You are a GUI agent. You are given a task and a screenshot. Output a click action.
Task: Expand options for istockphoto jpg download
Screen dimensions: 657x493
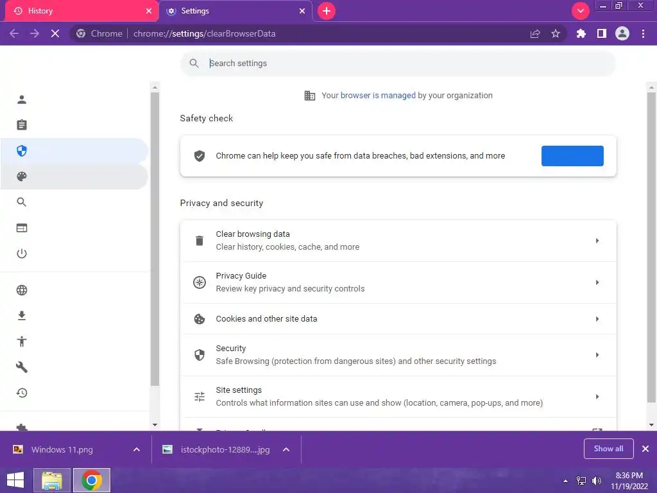tap(286, 449)
